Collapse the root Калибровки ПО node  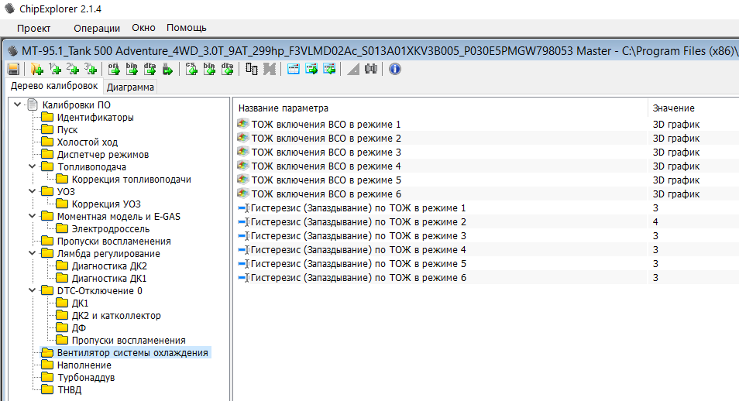[17, 105]
